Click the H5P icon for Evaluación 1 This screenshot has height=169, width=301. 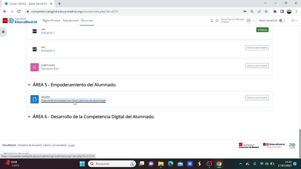click(34, 31)
